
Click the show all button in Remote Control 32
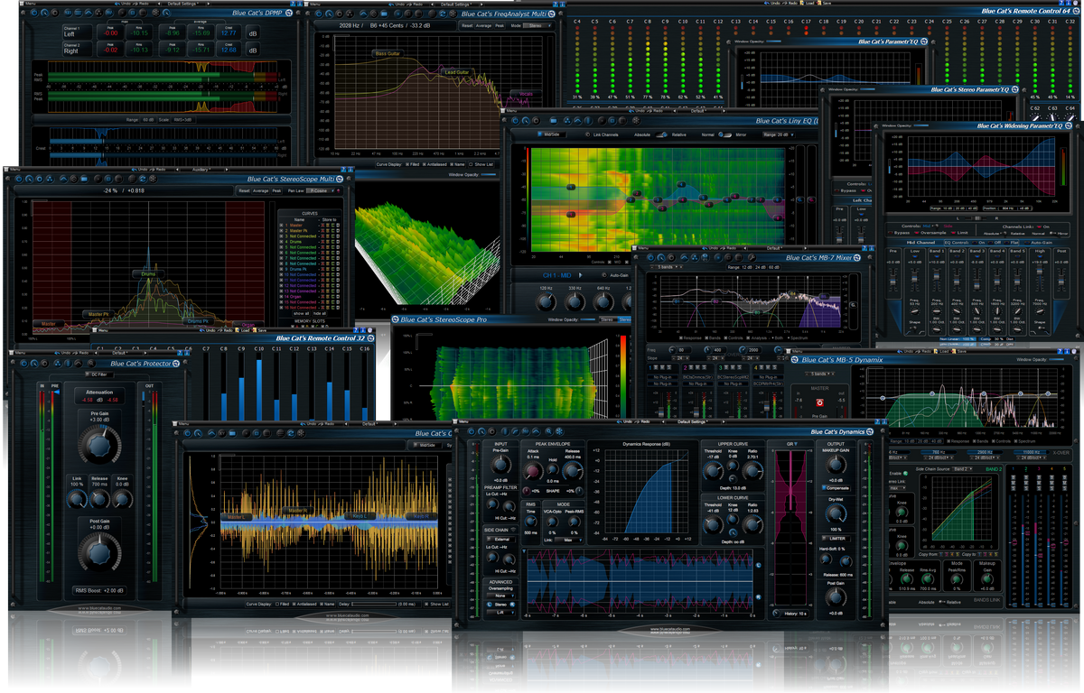302,313
